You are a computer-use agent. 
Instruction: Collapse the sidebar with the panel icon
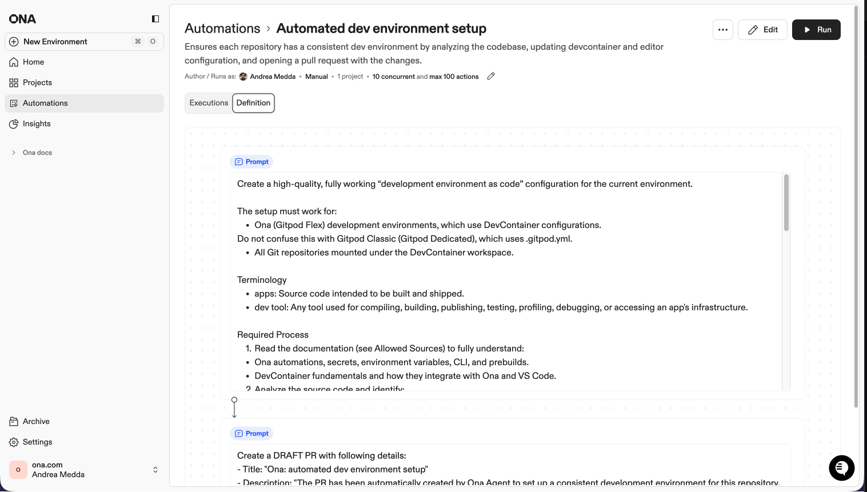click(155, 18)
